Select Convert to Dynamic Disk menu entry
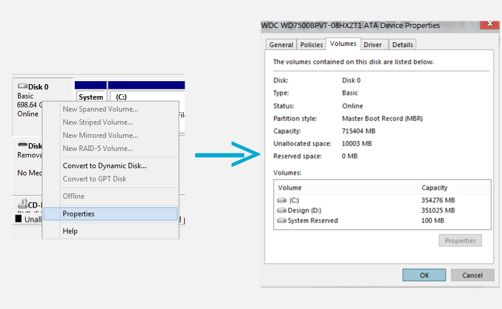The width and height of the screenshot is (502, 309). coord(105,166)
